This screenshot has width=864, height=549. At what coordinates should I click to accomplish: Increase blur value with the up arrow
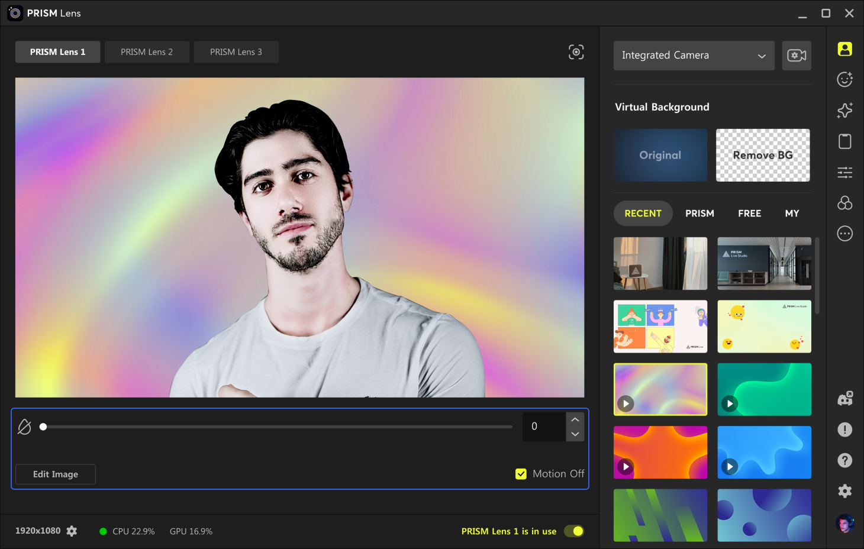point(575,419)
